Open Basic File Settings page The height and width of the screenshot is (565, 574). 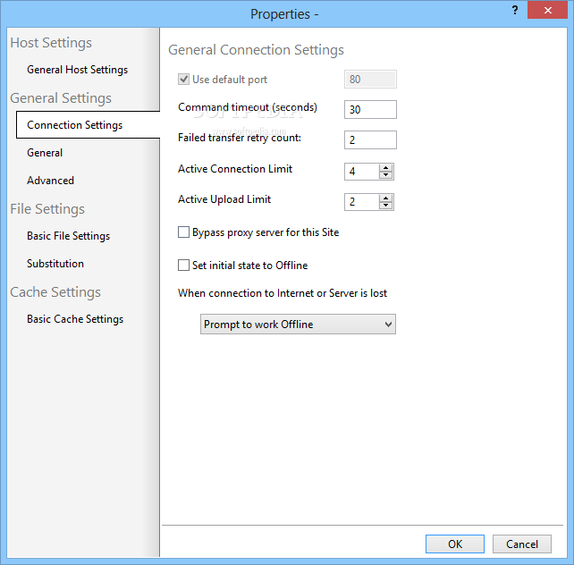69,236
